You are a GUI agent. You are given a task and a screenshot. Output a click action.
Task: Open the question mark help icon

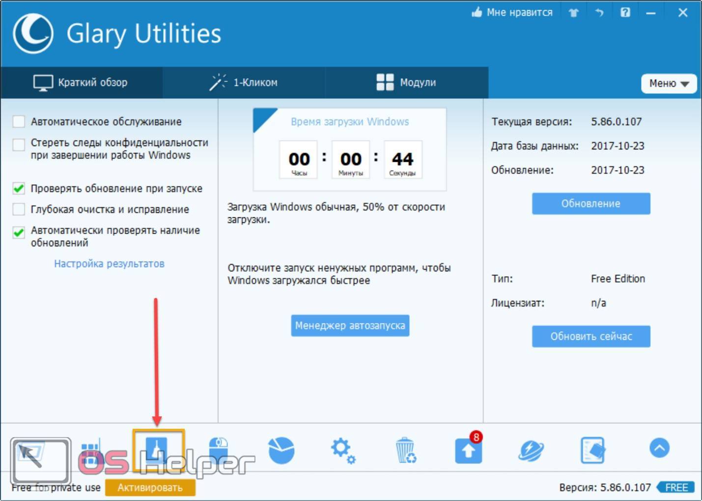(625, 13)
